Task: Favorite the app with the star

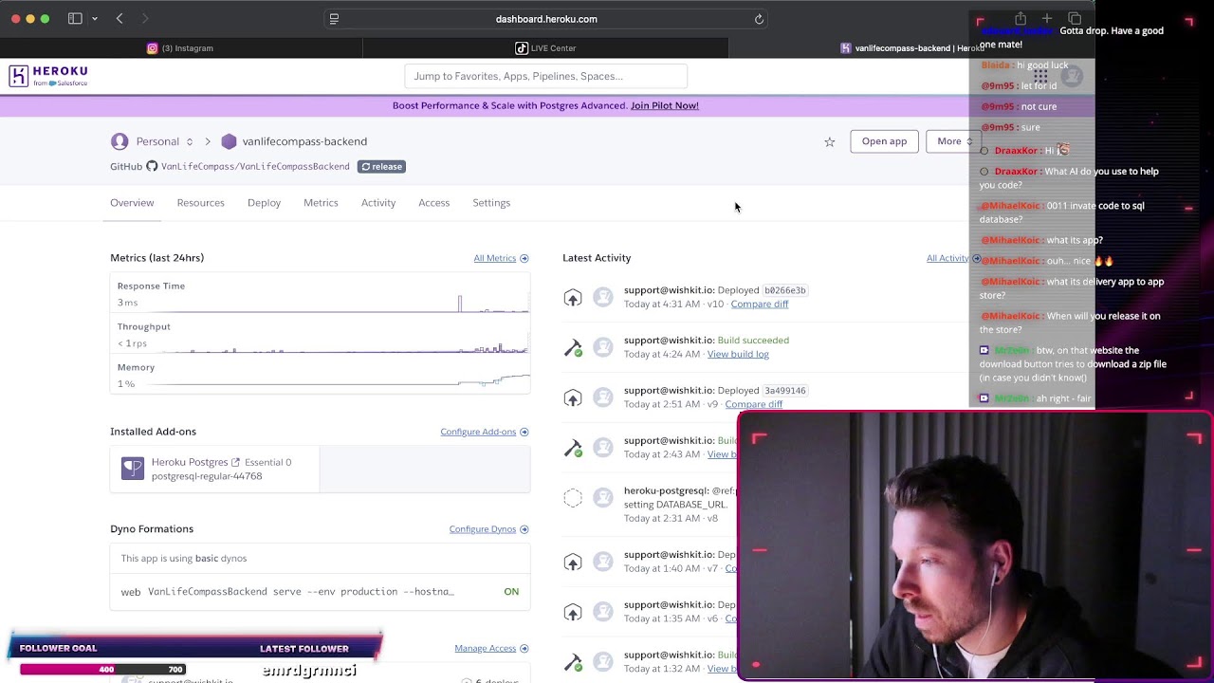Action: click(830, 141)
